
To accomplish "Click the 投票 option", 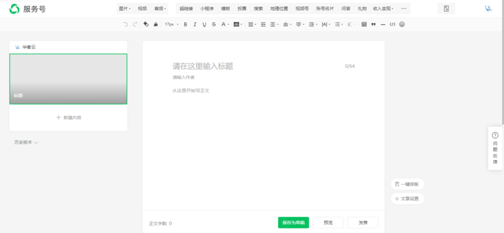I will [x=242, y=9].
